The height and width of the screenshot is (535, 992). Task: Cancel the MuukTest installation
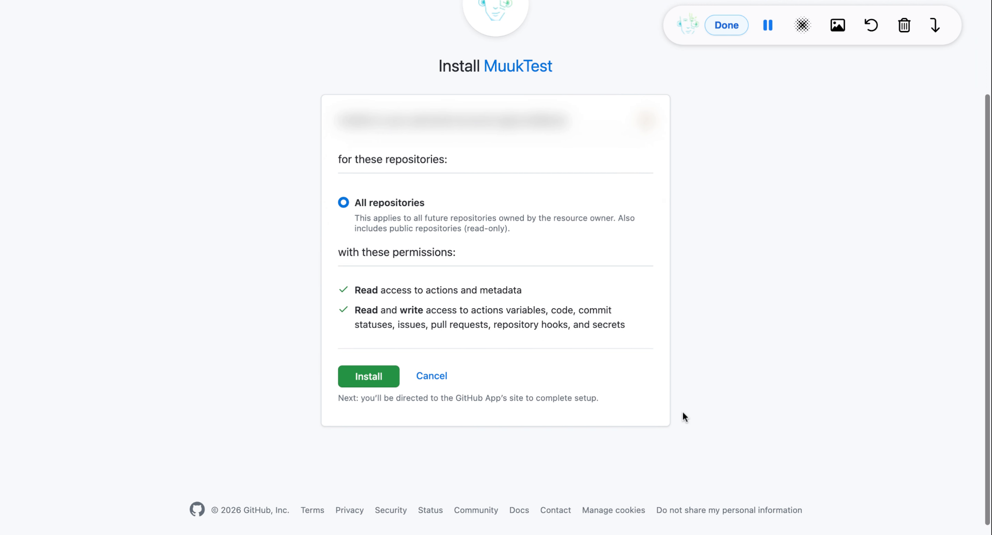431,376
